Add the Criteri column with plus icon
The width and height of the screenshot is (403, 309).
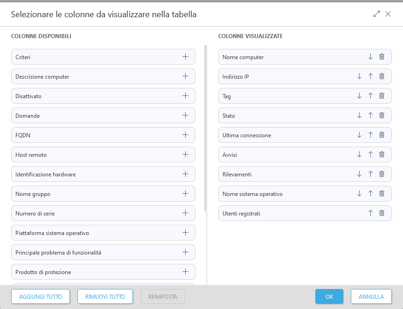pos(185,57)
